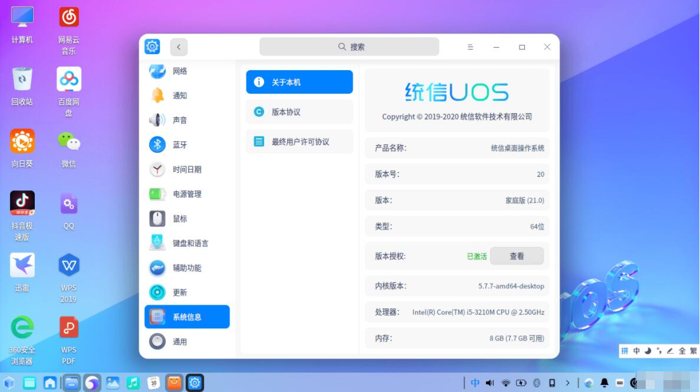Go to 辅助功能 accessibility settings
This screenshot has height=392, width=700.
point(187,268)
